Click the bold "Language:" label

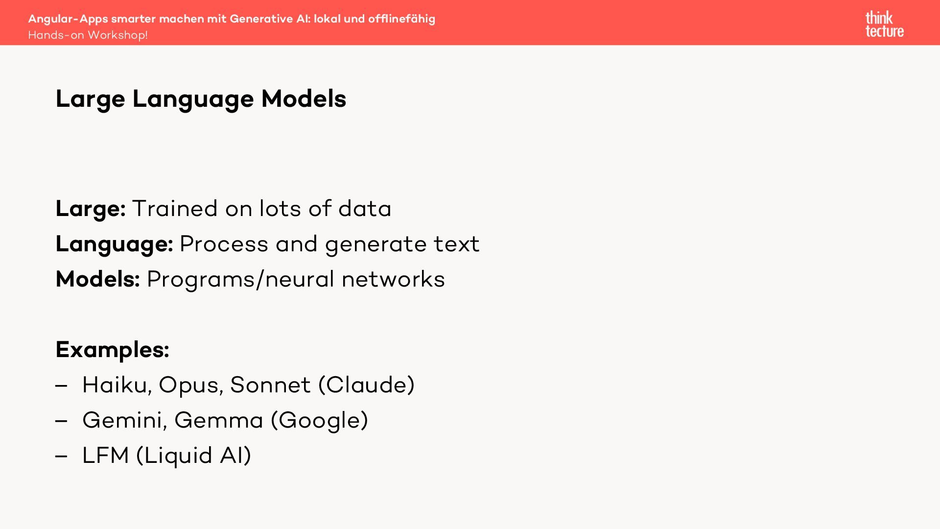(x=114, y=244)
